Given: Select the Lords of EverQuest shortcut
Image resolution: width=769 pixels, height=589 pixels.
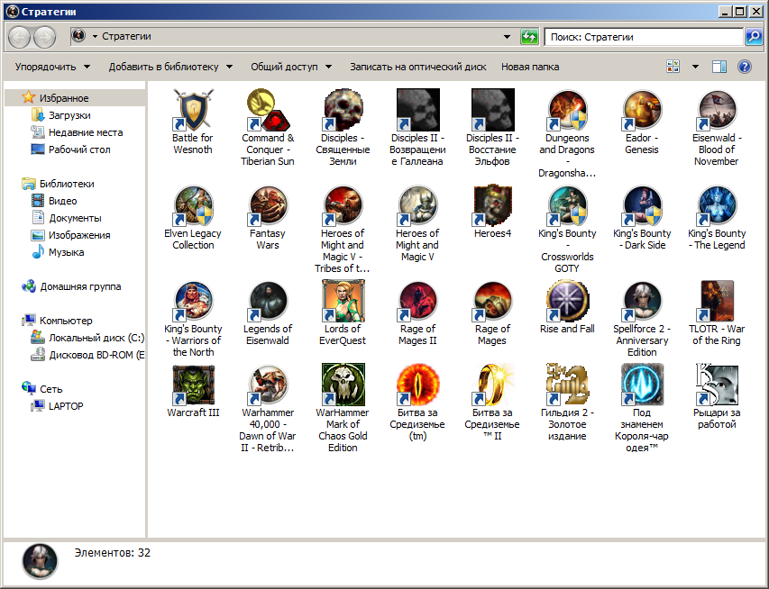Looking at the screenshot, I should [343, 313].
